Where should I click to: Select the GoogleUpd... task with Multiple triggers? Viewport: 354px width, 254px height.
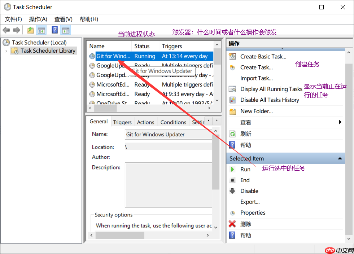click(x=150, y=66)
